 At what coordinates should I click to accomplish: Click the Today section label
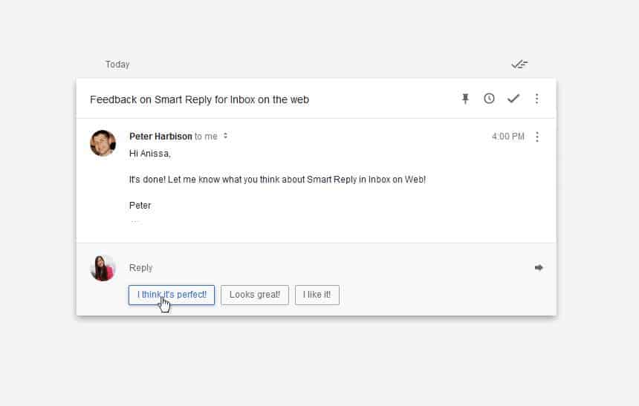(x=117, y=65)
